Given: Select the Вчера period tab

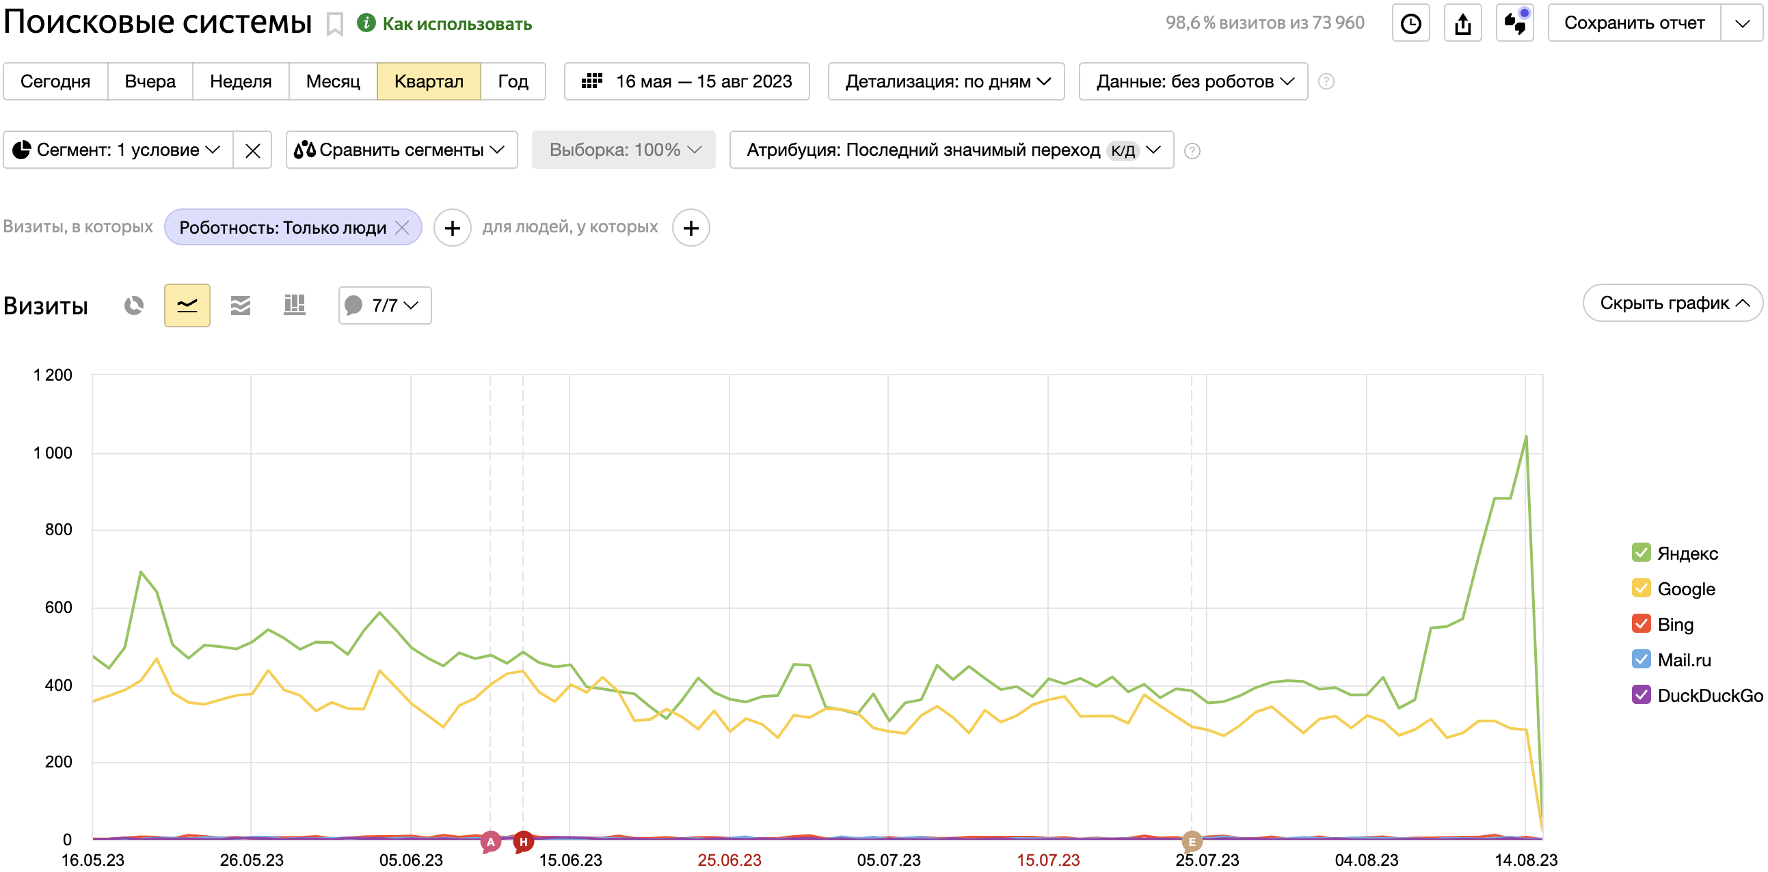Looking at the screenshot, I should (150, 81).
